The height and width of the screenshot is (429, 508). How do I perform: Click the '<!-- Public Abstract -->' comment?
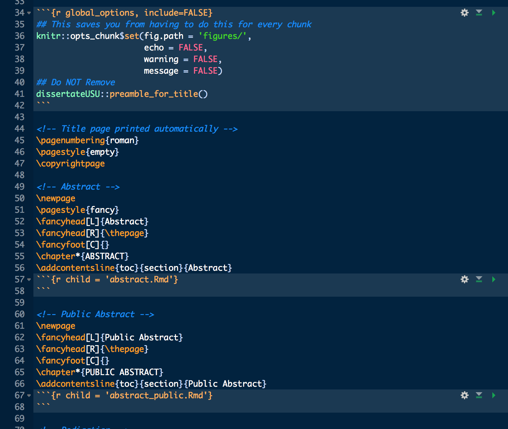(x=95, y=314)
